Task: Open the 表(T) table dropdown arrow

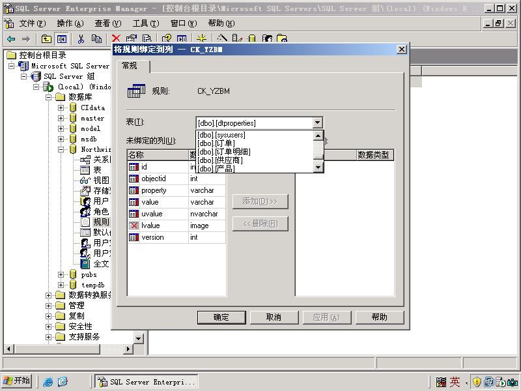Action: click(318, 123)
